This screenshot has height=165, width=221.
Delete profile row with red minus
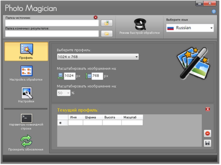207,134
